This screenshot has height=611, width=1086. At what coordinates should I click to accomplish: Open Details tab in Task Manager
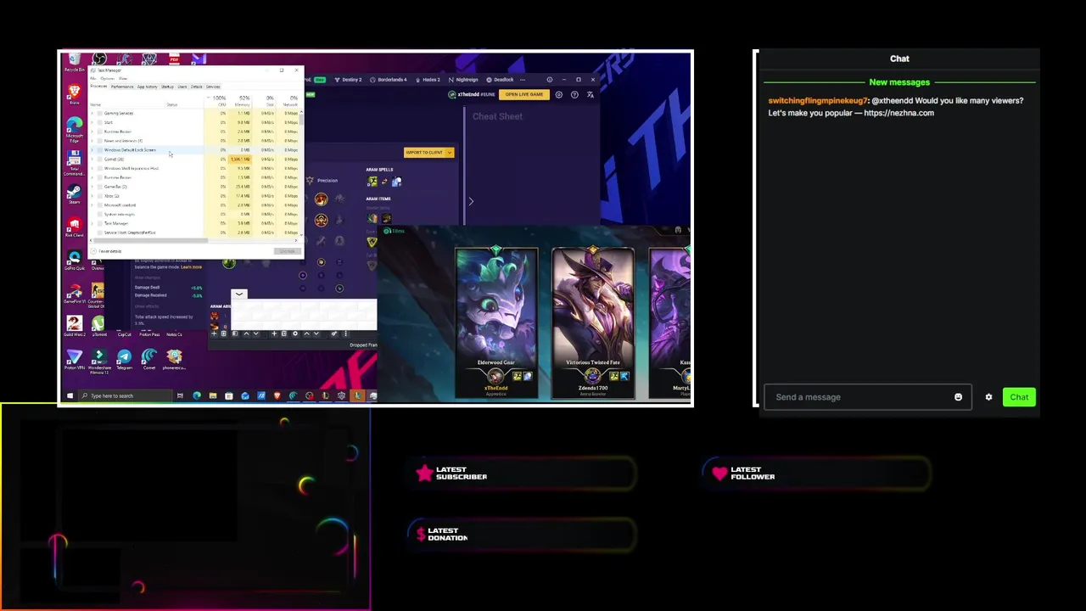(x=196, y=87)
